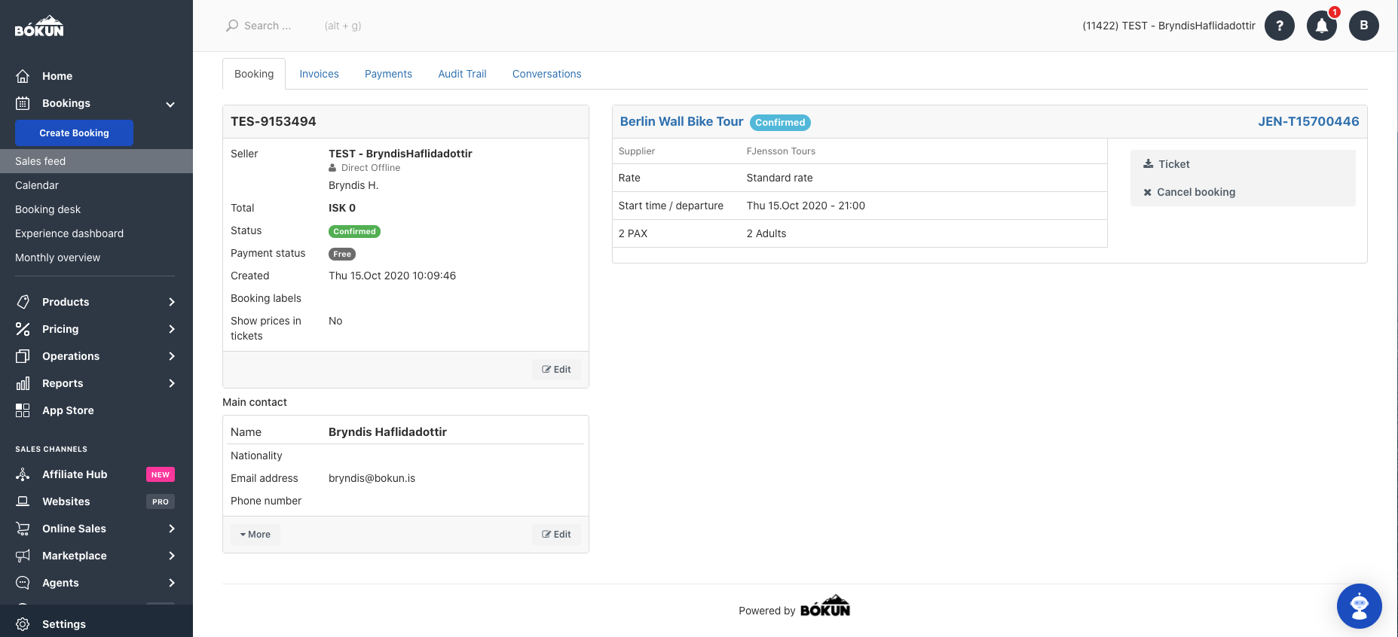
Task: Edit the Main contact details
Action: 556,535
